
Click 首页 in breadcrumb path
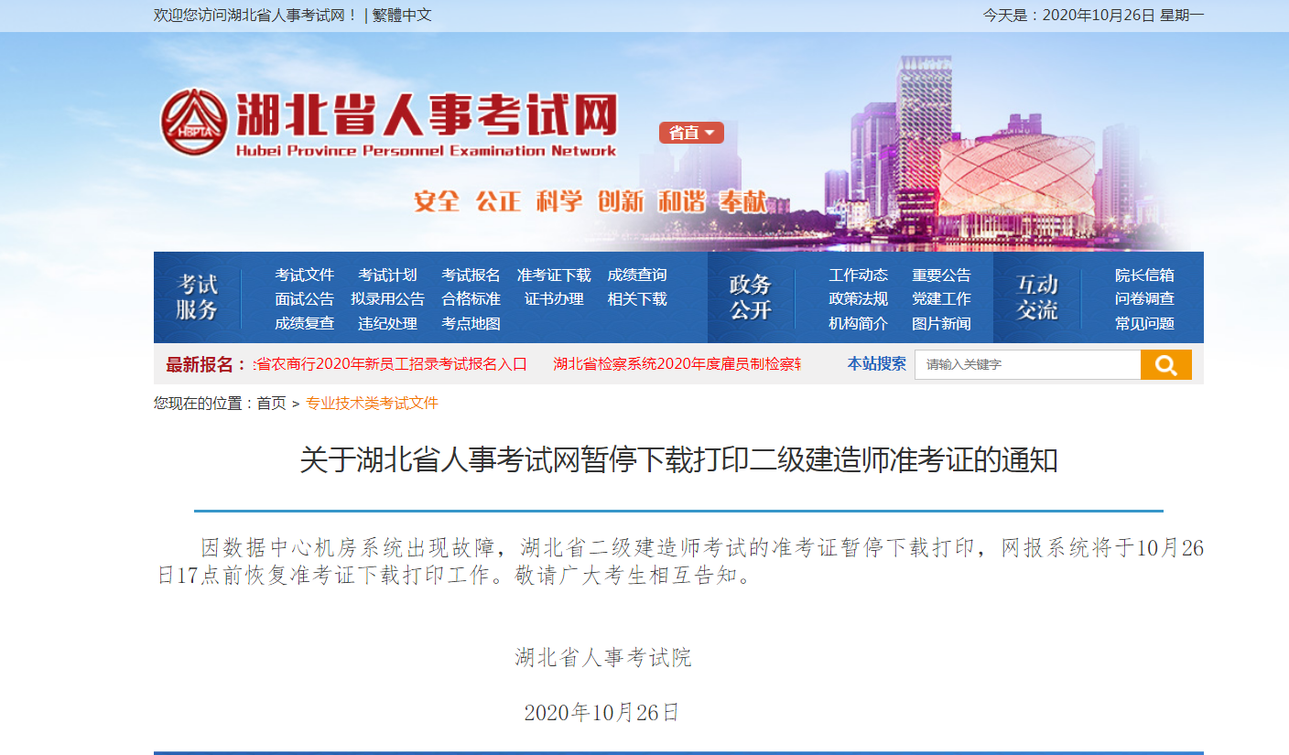coord(271,404)
